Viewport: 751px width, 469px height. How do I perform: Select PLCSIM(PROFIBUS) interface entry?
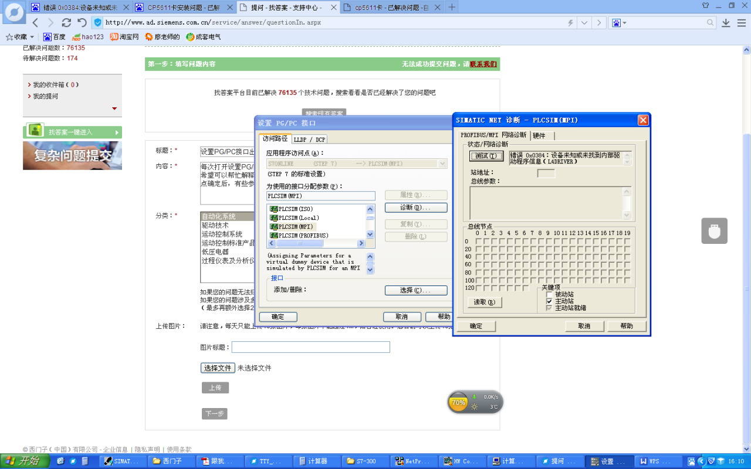click(299, 236)
